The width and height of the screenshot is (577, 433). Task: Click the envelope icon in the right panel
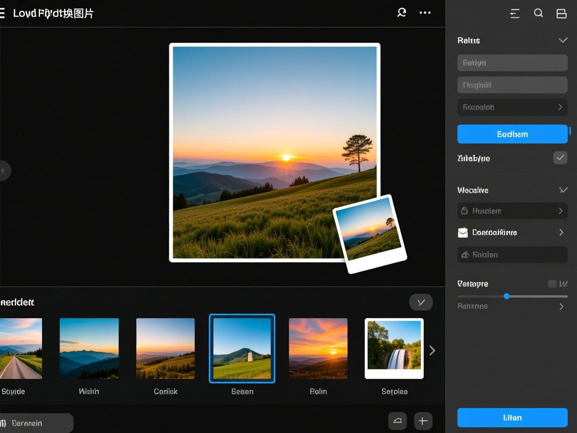tap(463, 233)
